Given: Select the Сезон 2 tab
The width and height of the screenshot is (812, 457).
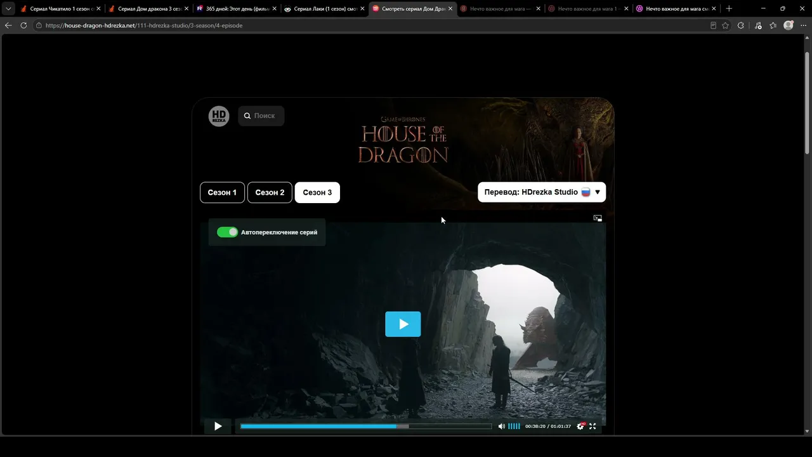Looking at the screenshot, I should click(x=270, y=192).
